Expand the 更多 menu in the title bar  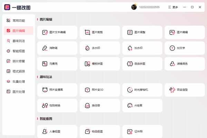173,7
